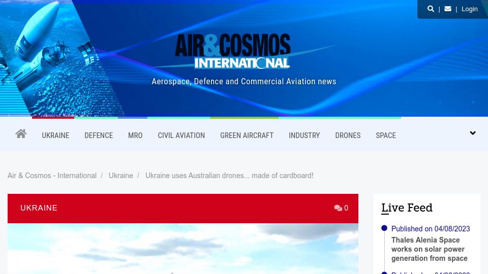Screen dimensions: 488x274
Task: Go home via house icon
Action: [x=21, y=133]
